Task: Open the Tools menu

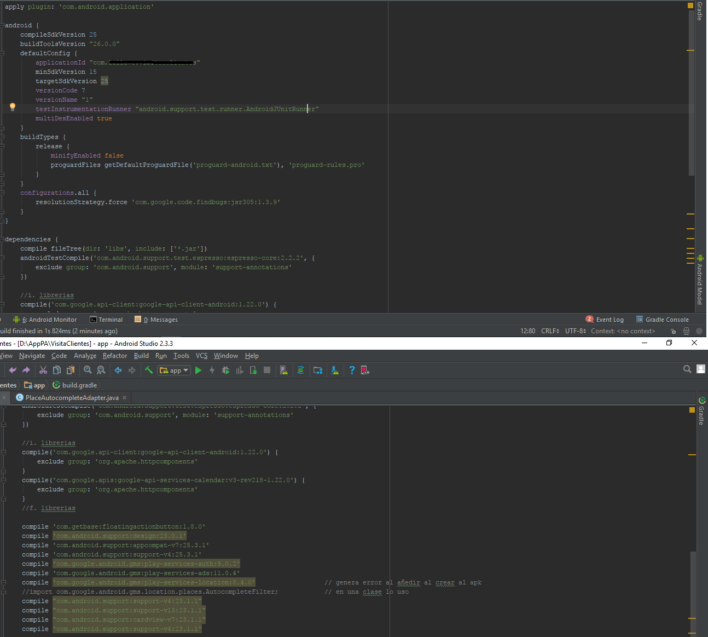Action: pyautogui.click(x=181, y=356)
